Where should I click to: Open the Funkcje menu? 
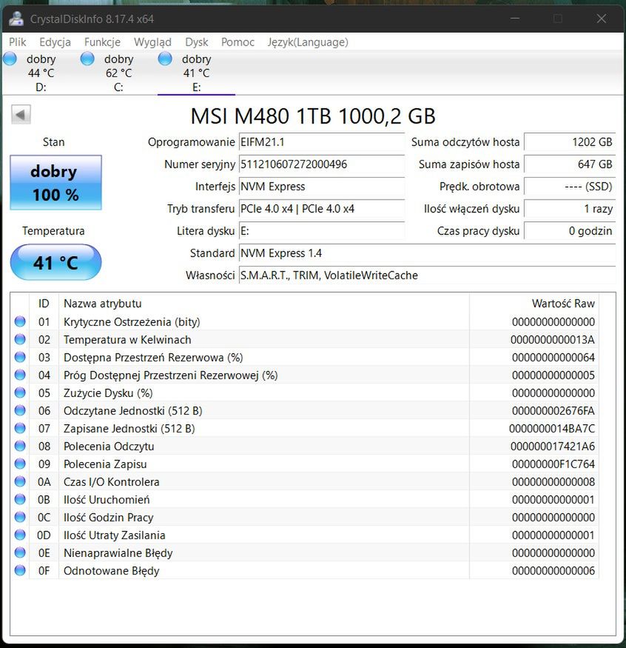[x=102, y=42]
